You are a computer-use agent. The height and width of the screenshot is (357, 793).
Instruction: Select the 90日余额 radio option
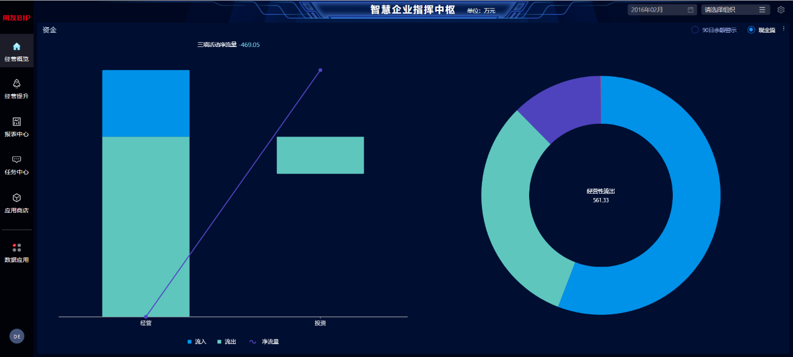(x=695, y=30)
